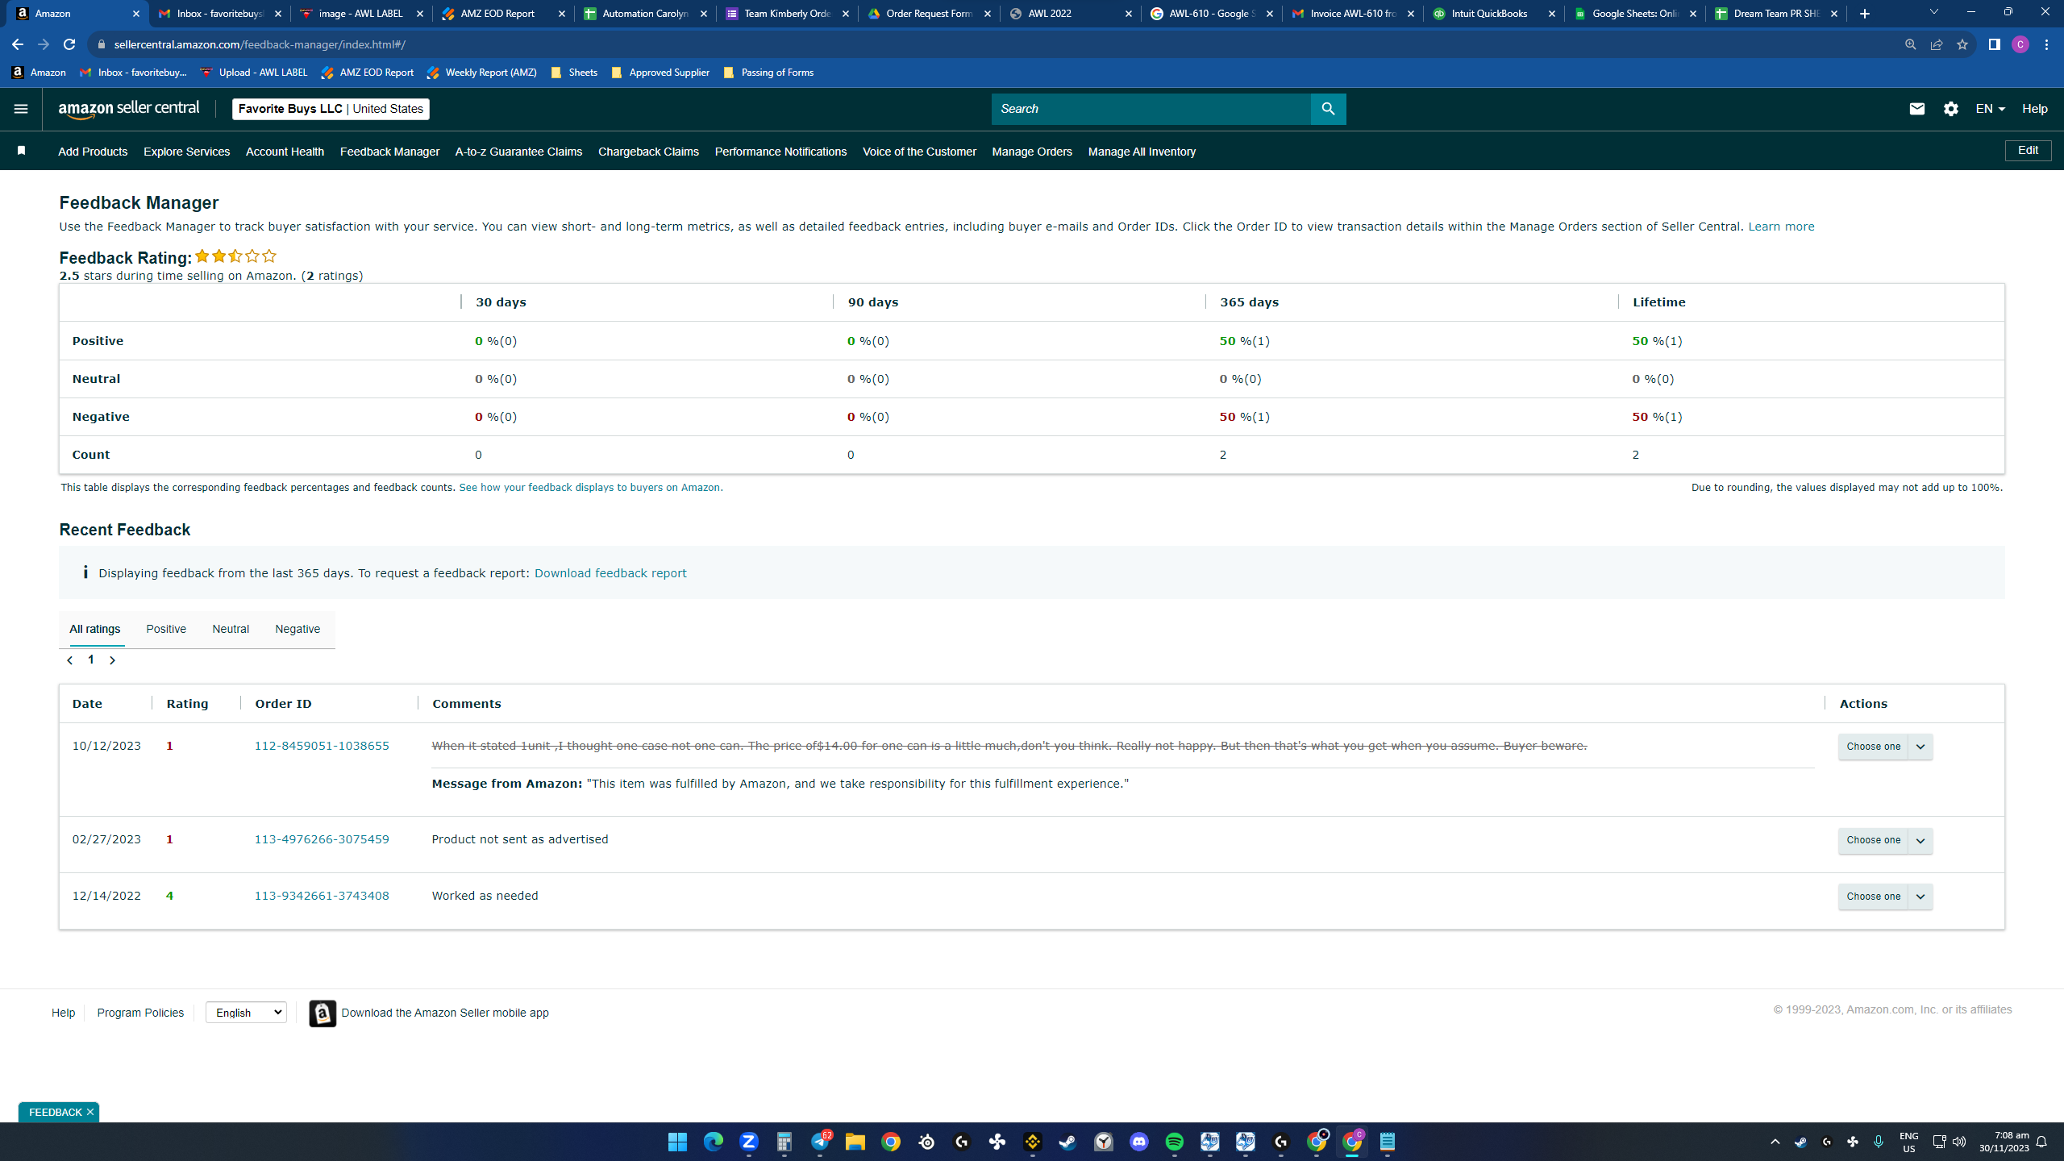Open order 112-8459051-1038655

[322, 746]
